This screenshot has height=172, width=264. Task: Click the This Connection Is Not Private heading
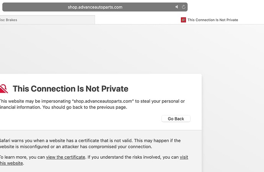[x=70, y=89]
